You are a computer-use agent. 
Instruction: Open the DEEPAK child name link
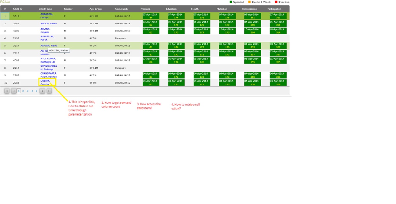click(45, 82)
